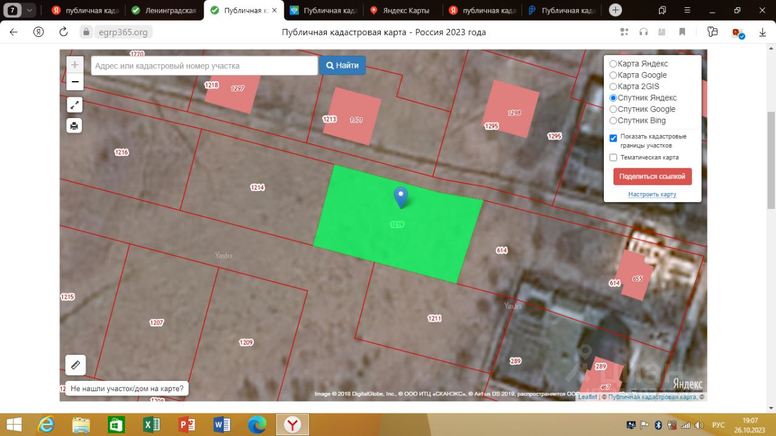Click the cadastral number search field
Image resolution: width=776 pixels, height=436 pixels.
point(204,65)
